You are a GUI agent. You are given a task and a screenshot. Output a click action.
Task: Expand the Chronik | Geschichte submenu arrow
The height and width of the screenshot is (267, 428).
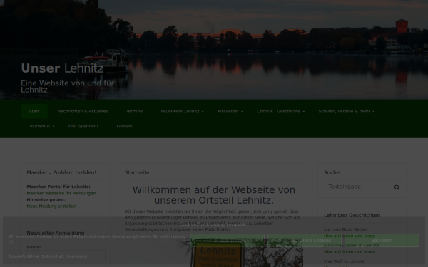point(304,112)
